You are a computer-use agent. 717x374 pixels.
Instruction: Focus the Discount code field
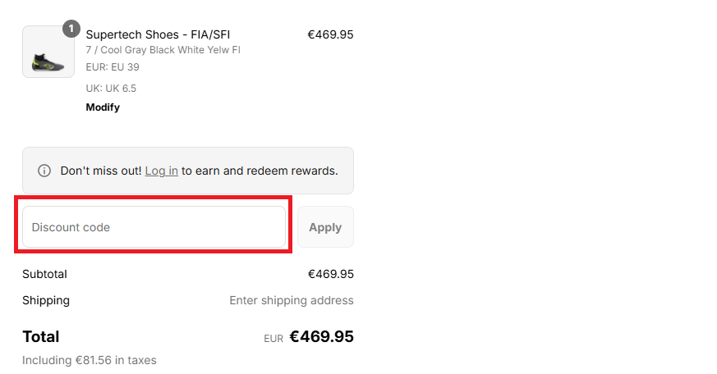pos(154,227)
